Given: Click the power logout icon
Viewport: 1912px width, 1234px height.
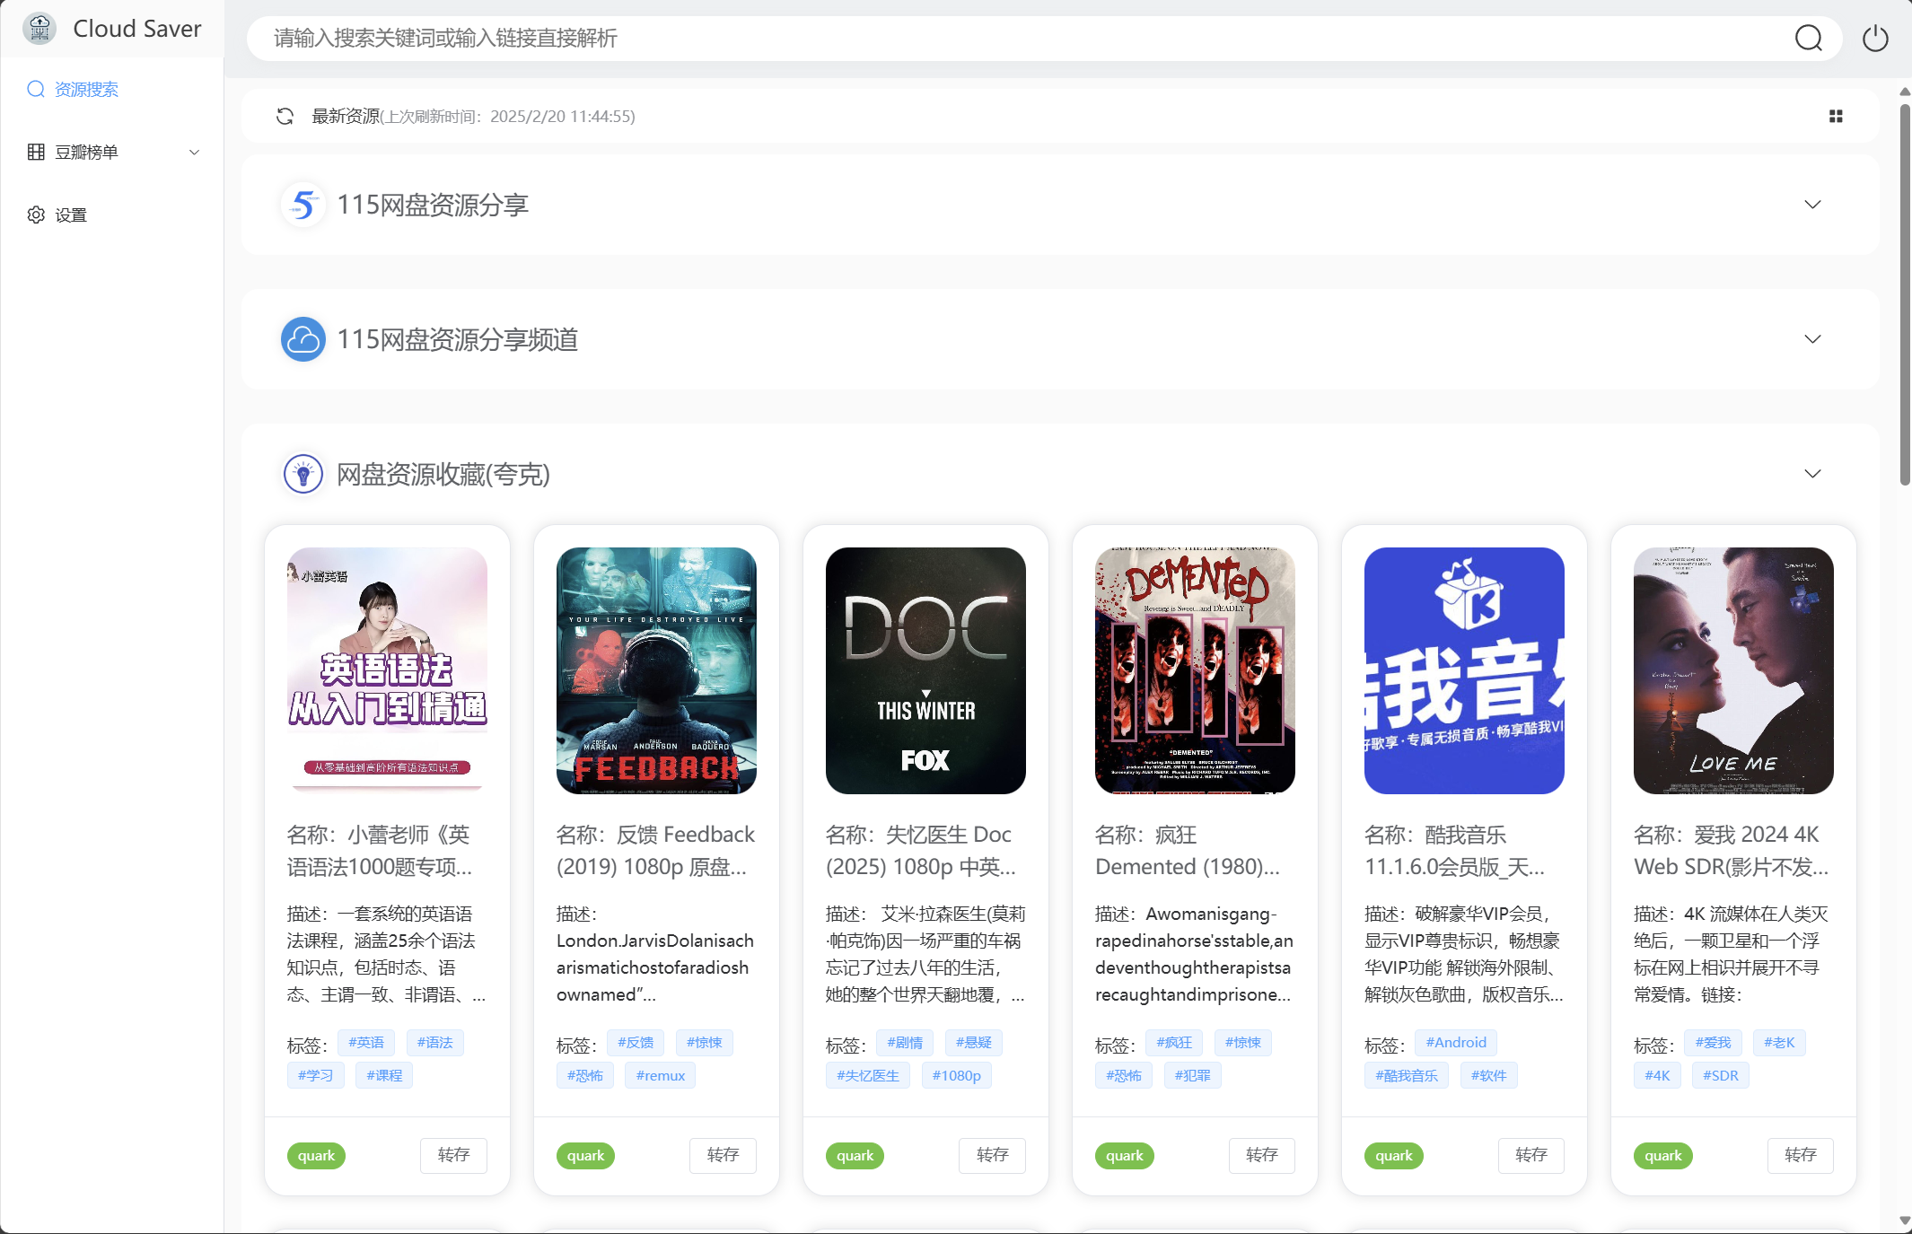Looking at the screenshot, I should pos(1875,39).
